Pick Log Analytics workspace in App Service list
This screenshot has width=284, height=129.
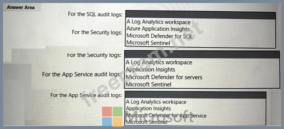[156, 102]
